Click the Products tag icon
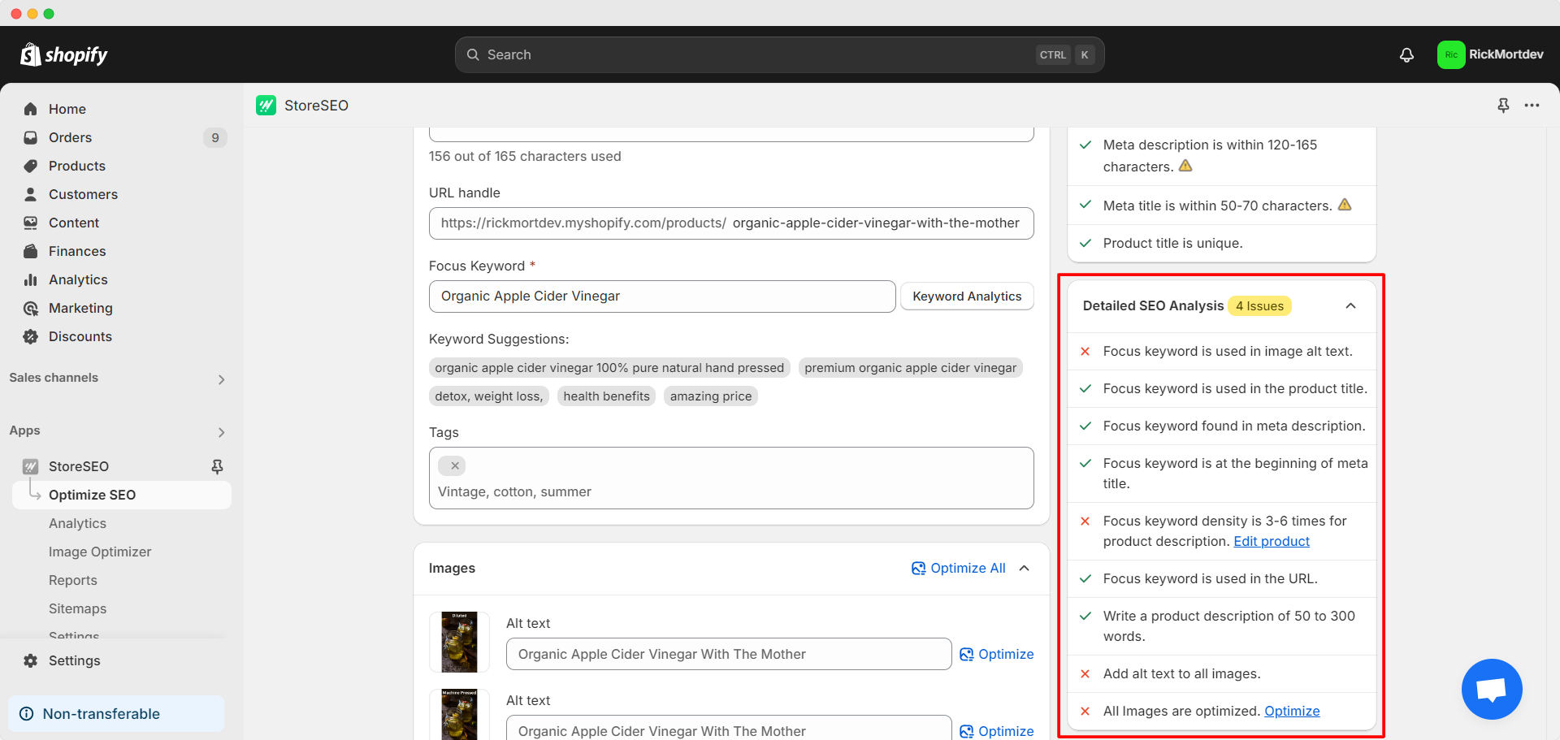Viewport: 1560px width, 740px height. [x=31, y=166]
